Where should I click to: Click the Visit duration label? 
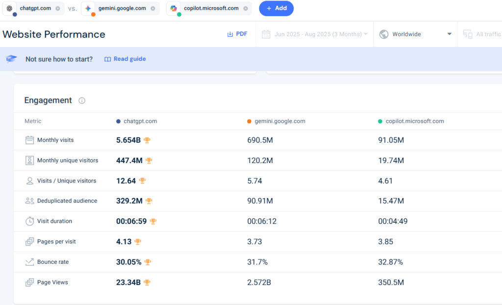point(54,221)
